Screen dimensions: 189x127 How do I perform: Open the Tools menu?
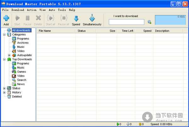[62, 10]
